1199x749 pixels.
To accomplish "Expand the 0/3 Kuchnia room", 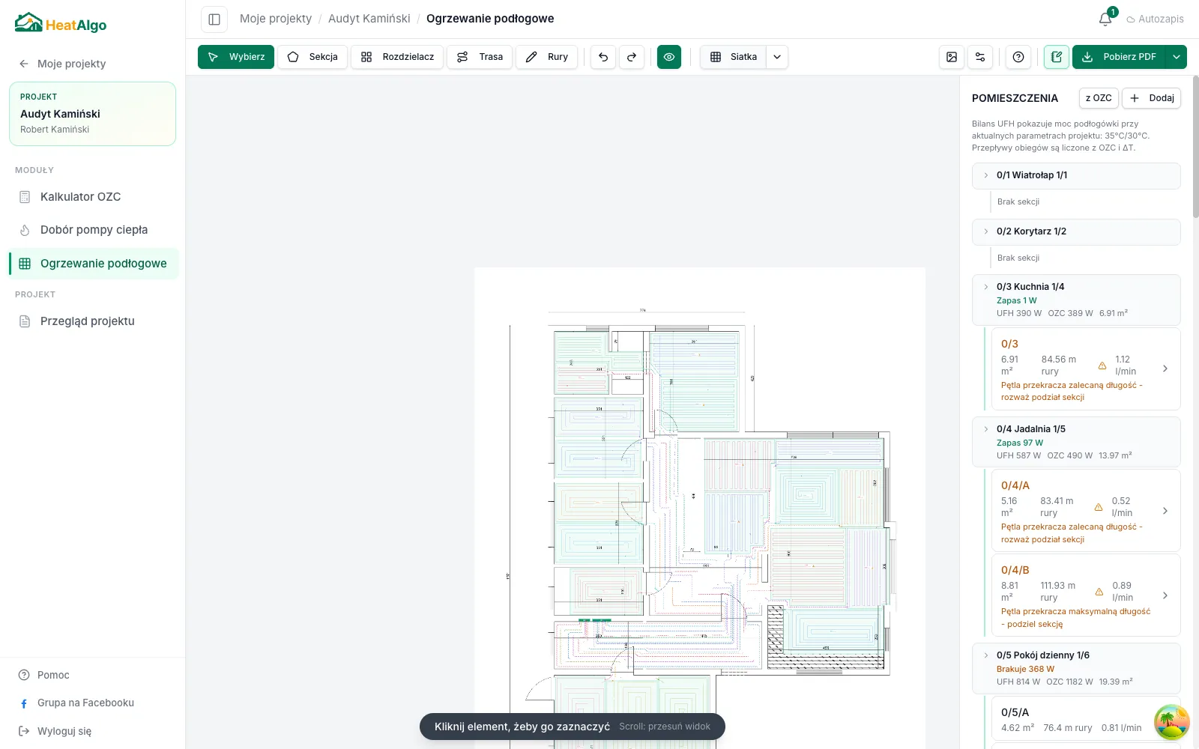I will [x=986, y=287].
